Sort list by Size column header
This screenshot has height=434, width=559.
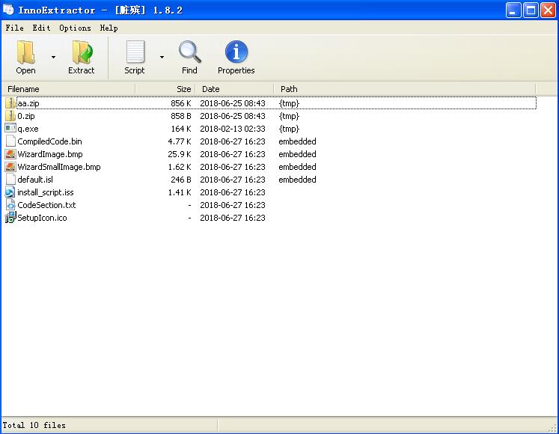165,89
